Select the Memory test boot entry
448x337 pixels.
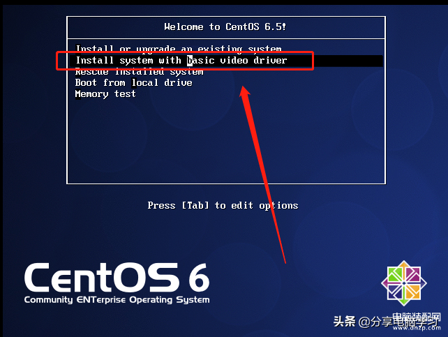click(x=105, y=94)
